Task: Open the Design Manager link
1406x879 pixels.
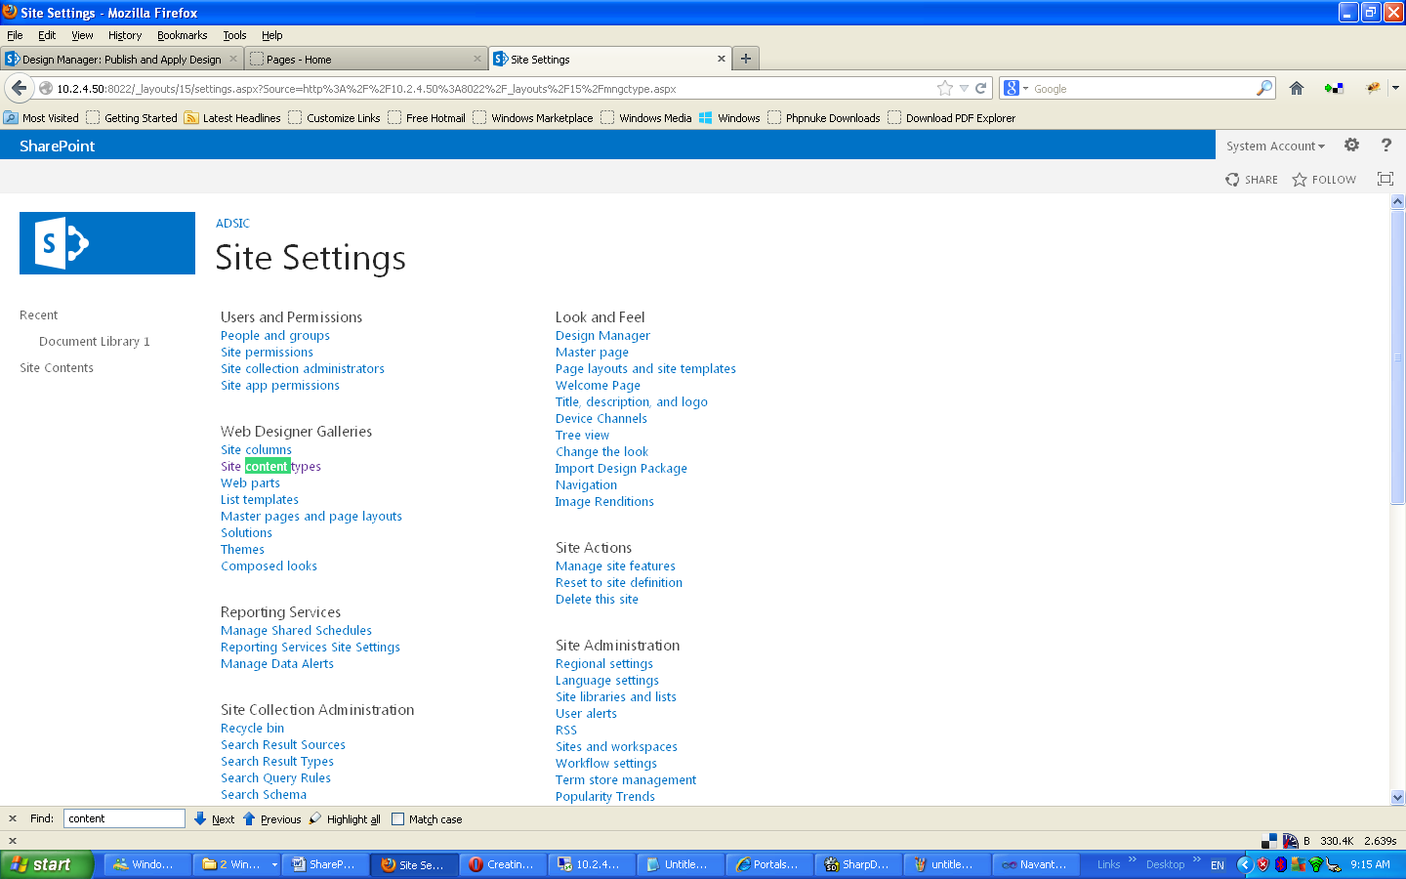Action: [602, 335]
